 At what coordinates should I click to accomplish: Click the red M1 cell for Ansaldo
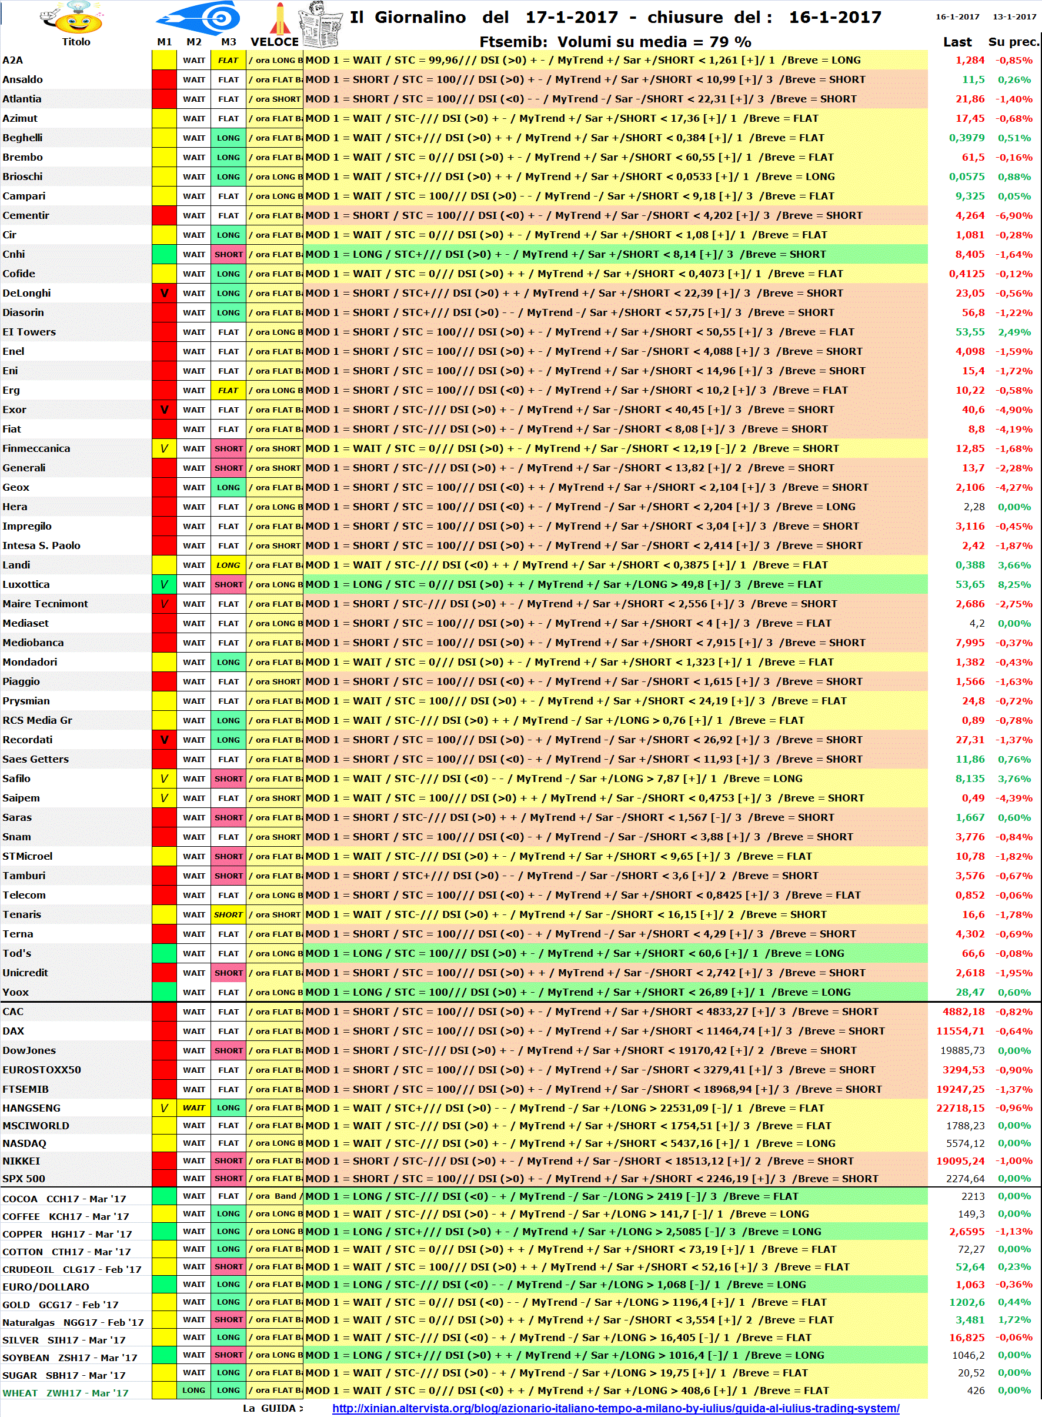coord(164,79)
